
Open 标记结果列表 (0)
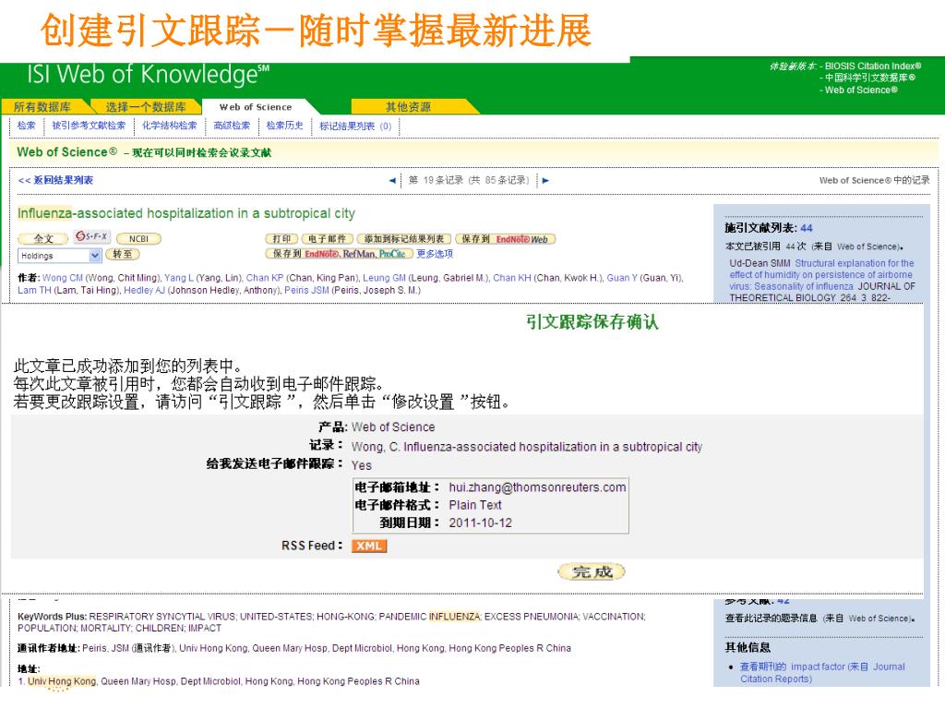pyautogui.click(x=355, y=126)
